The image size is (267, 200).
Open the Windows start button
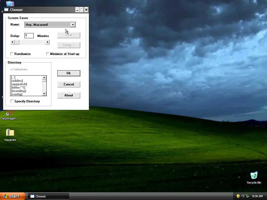(x=13, y=196)
